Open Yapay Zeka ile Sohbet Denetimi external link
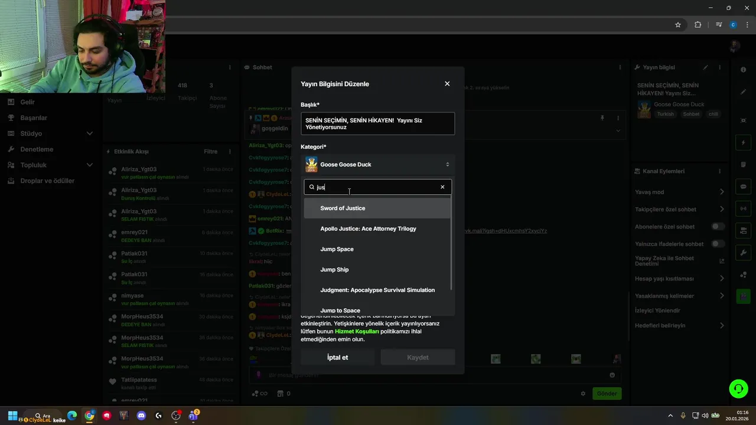 (x=721, y=261)
